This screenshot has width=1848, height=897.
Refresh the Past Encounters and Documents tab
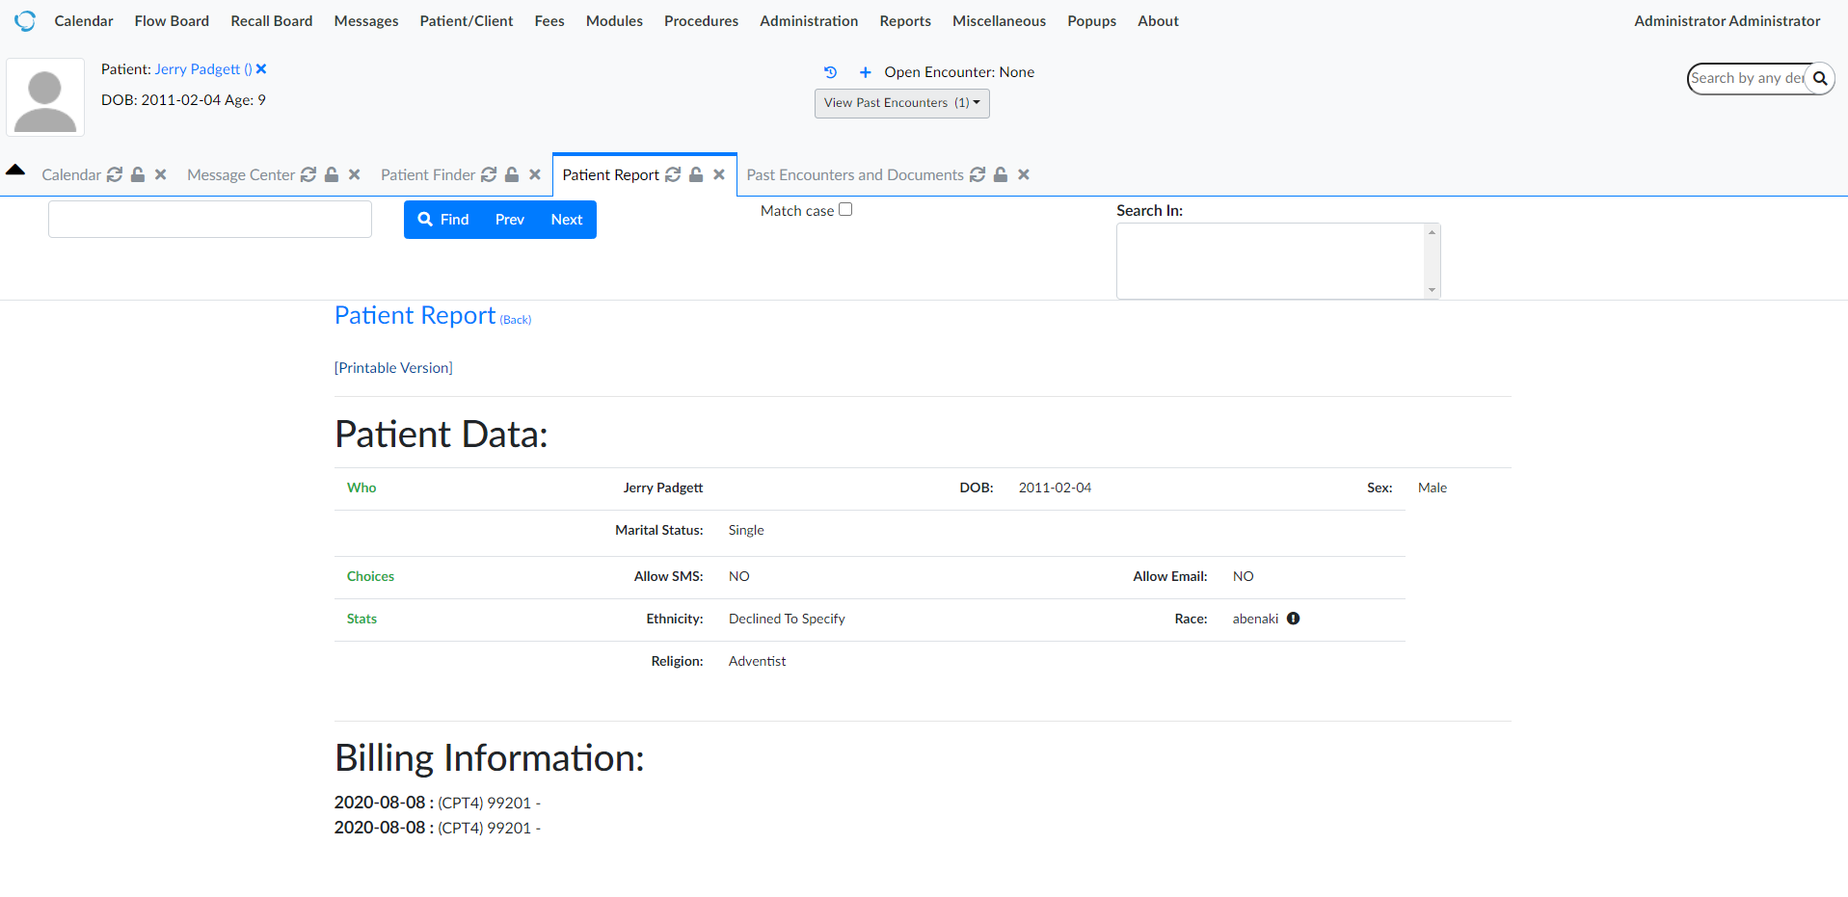point(978,174)
